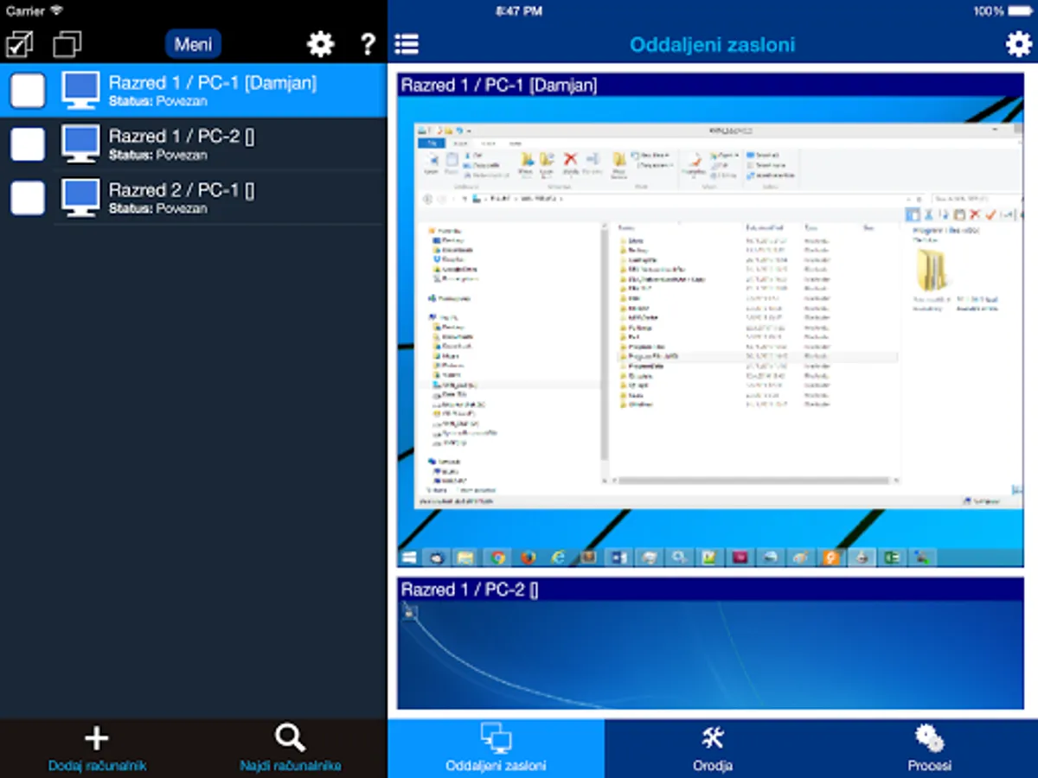Click monitor icon of Razred 2 / PC-1
The height and width of the screenshot is (778, 1038).
tap(81, 198)
